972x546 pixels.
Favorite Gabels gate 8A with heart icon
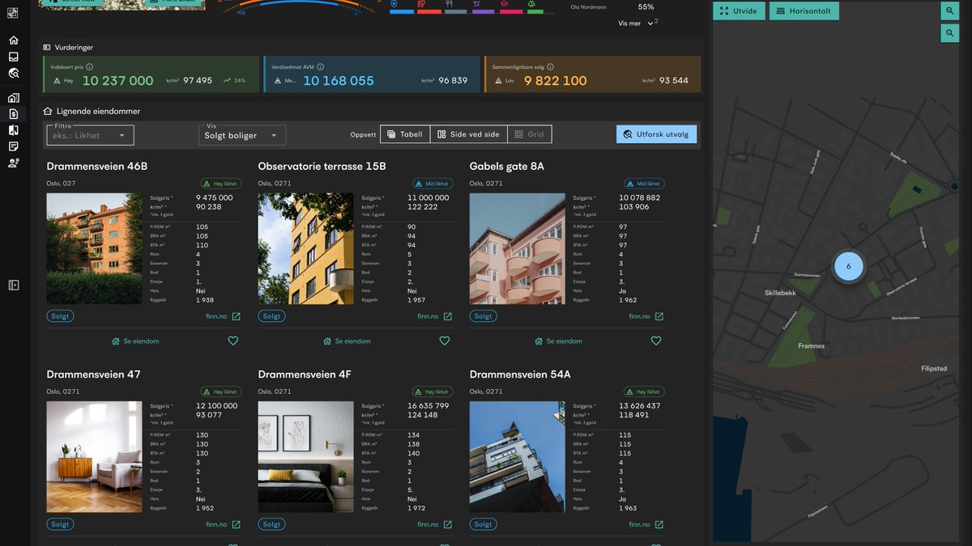pyautogui.click(x=656, y=341)
